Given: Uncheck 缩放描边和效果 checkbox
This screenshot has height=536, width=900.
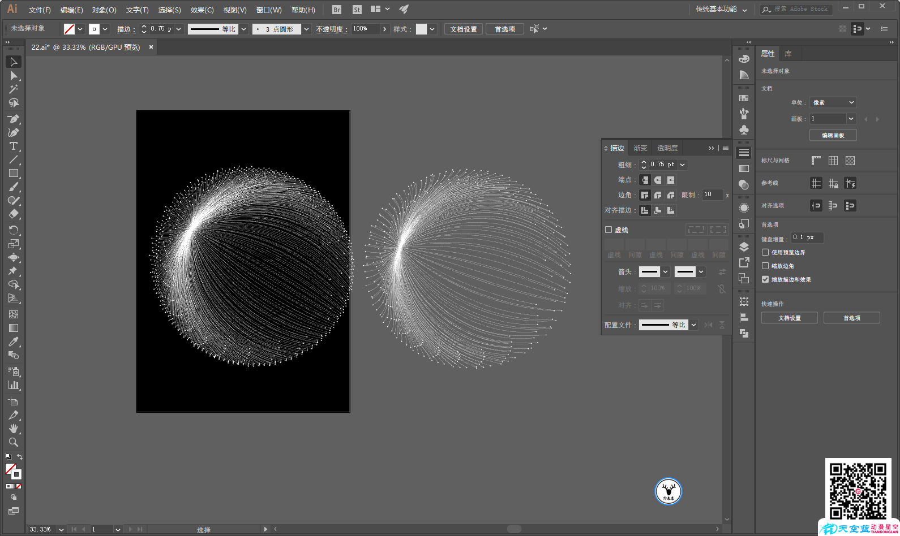Looking at the screenshot, I should pos(765,279).
